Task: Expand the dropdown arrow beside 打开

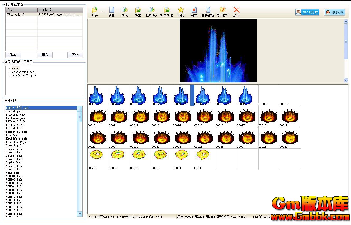Action: (103, 12)
